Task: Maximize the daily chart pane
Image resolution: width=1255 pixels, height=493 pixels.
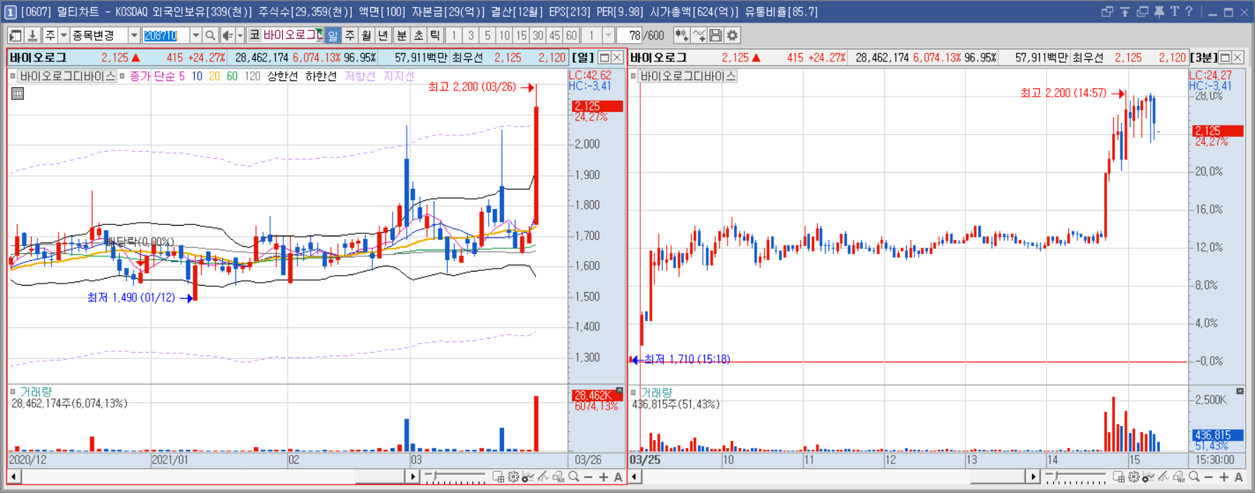Action: [604, 58]
